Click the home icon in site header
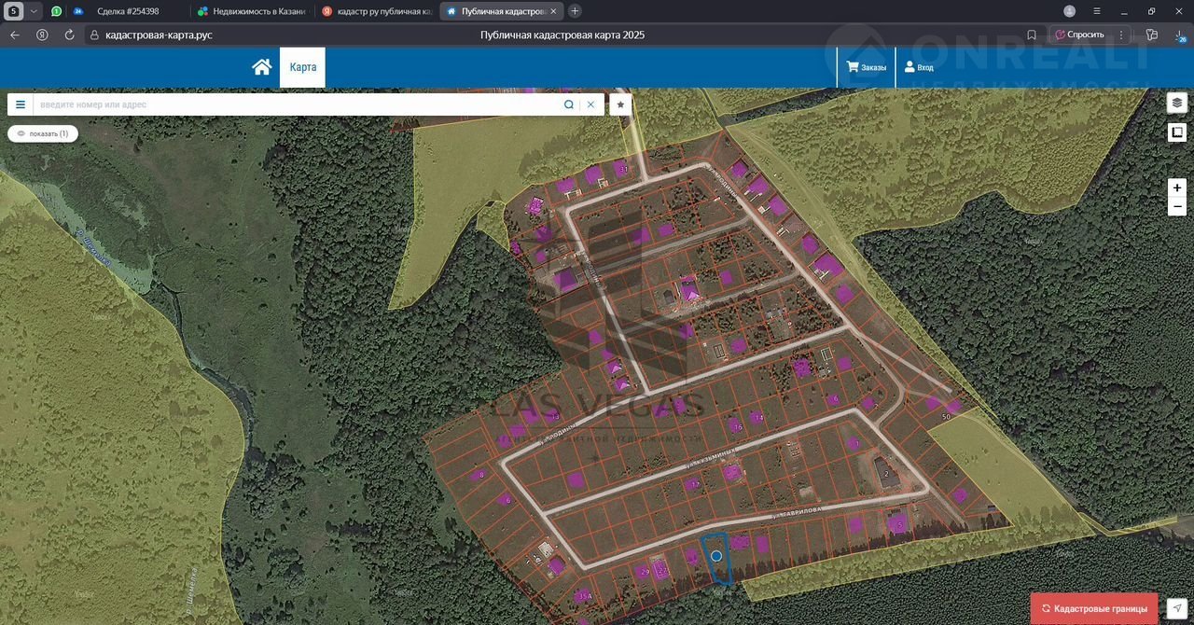The width and height of the screenshot is (1194, 625). point(262,67)
